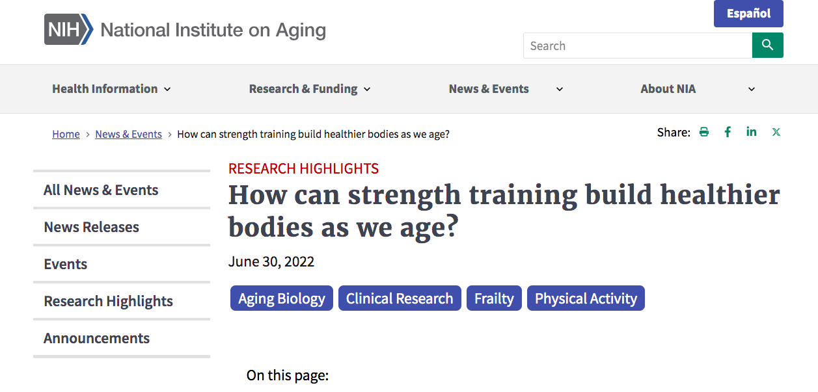Share article on X icon
818x392 pixels.
click(x=776, y=132)
